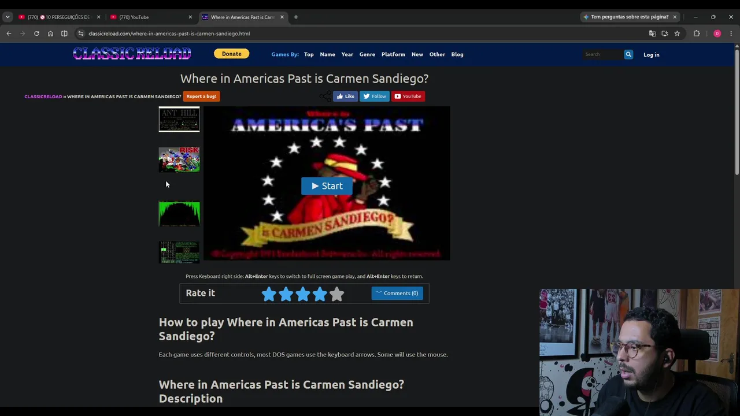Rate the game three stars
Viewport: 740px width, 416px height.
[x=303, y=294]
